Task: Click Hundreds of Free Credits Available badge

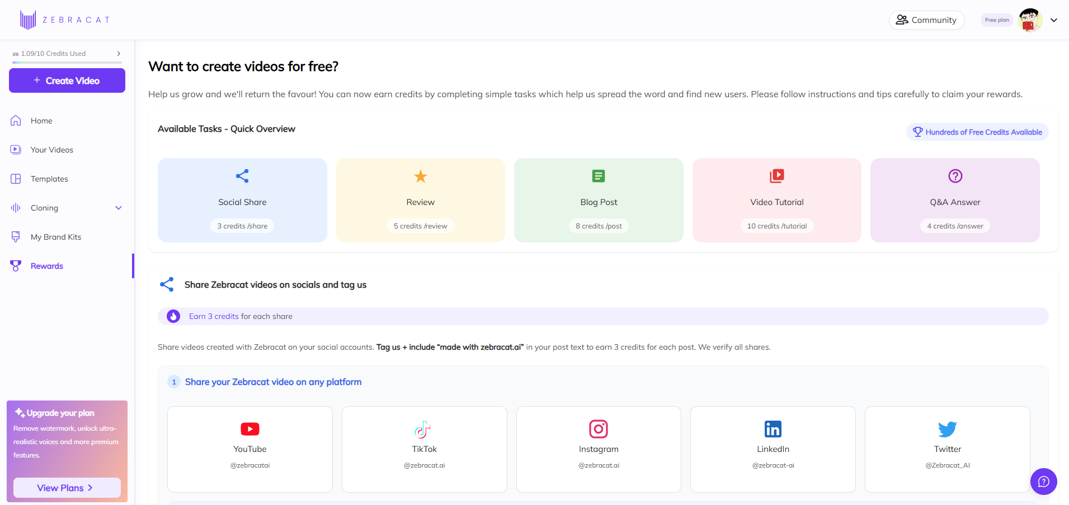Action: click(977, 132)
